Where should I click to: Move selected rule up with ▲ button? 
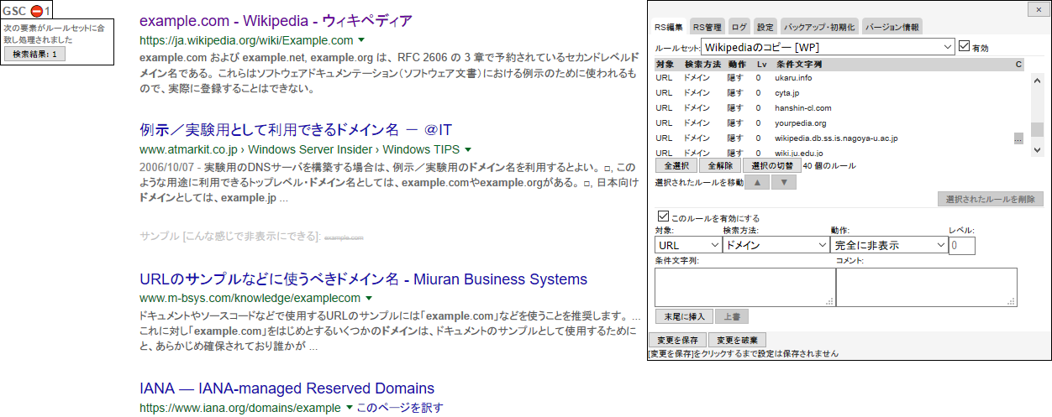(x=756, y=182)
